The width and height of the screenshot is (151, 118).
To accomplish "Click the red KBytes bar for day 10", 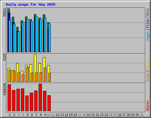I will tap(49, 103).
